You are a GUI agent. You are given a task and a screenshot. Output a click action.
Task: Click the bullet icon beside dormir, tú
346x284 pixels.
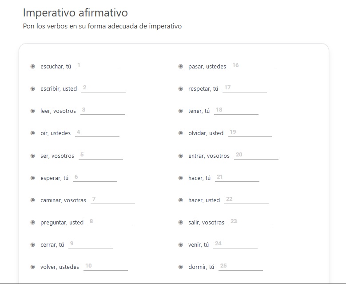pyautogui.click(x=180, y=267)
